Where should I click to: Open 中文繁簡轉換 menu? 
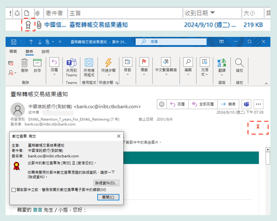coord(166,67)
